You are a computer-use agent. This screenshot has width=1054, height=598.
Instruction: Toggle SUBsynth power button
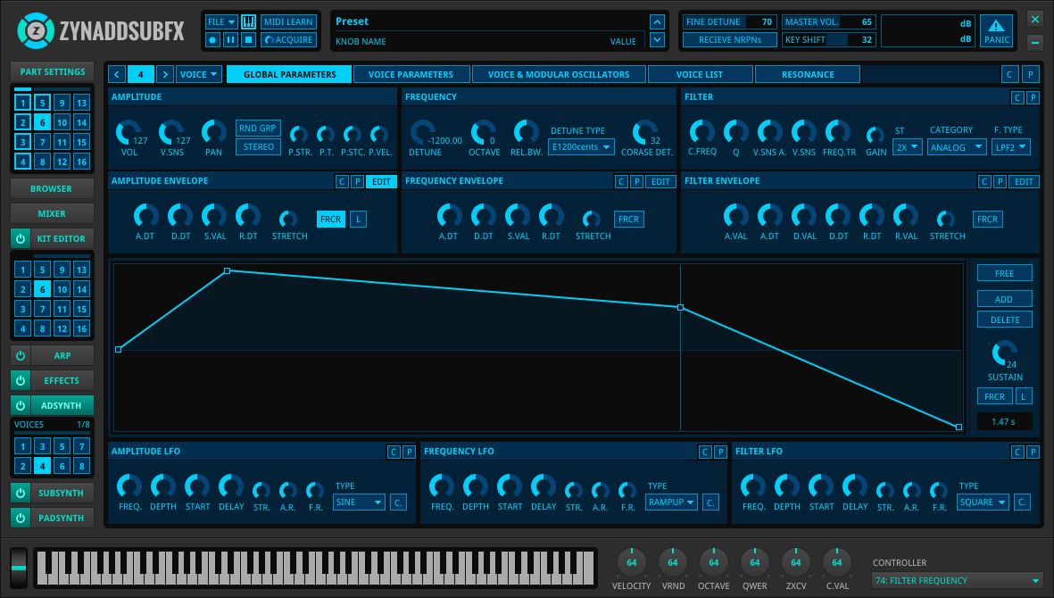coord(21,493)
